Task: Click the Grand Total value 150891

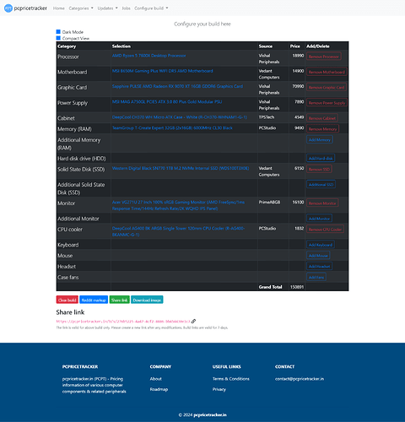Action: [297, 287]
